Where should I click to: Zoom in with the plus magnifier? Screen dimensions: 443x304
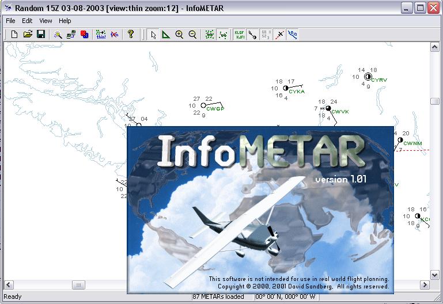click(x=179, y=35)
